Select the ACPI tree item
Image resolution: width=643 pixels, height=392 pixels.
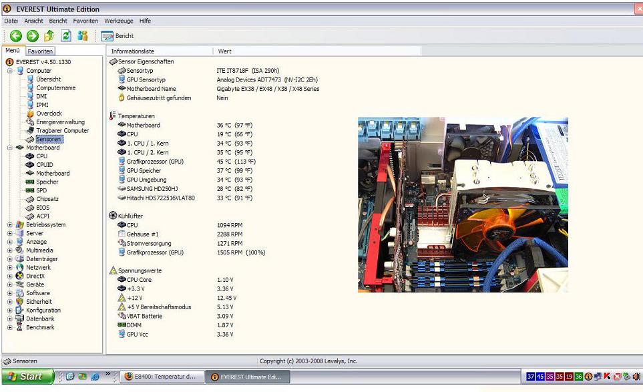tap(43, 216)
